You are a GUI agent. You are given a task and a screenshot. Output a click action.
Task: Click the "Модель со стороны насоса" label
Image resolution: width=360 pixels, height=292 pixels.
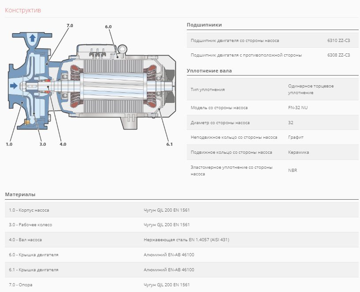click(x=219, y=108)
